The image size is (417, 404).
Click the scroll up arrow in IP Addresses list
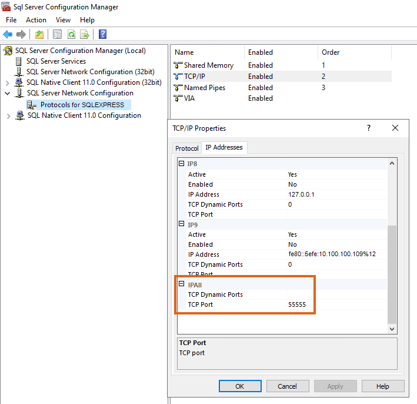(392, 164)
